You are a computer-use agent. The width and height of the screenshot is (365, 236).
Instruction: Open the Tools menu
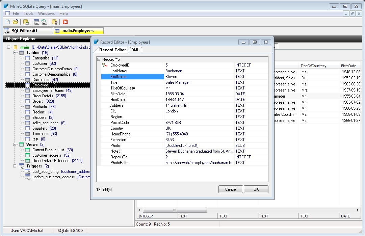(x=28, y=14)
